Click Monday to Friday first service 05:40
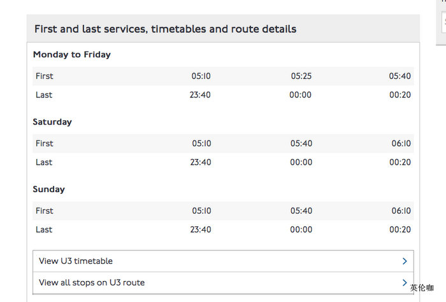 tap(400, 76)
